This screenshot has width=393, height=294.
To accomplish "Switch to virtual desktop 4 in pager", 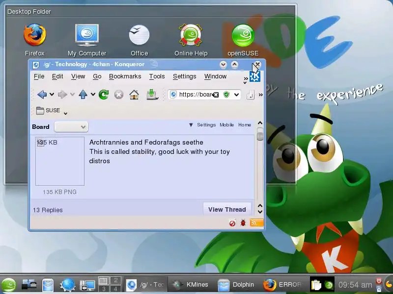I will (115, 288).
